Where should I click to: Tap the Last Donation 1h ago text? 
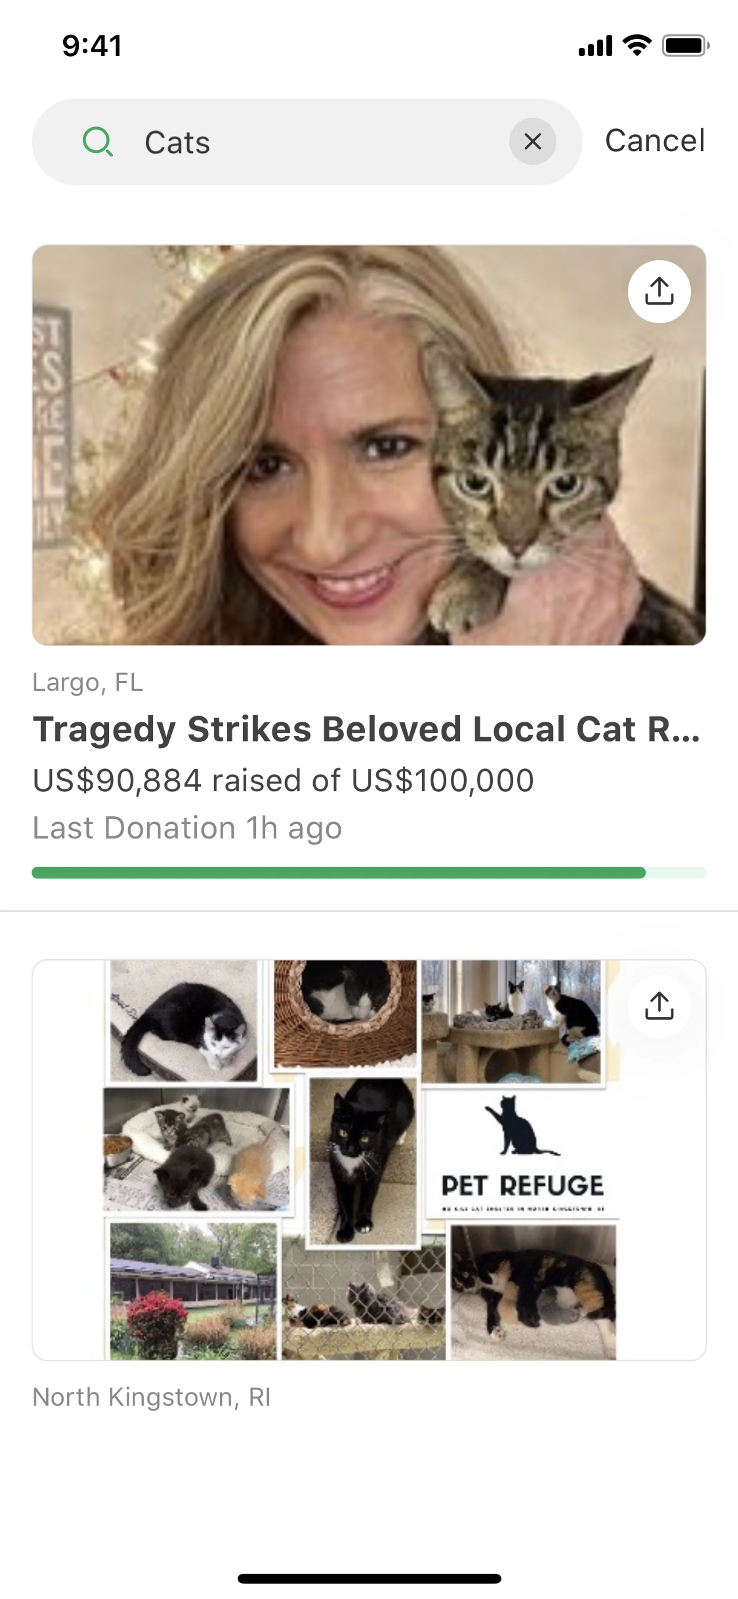(187, 828)
